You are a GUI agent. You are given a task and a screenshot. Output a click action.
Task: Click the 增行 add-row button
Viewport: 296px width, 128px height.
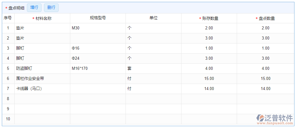[x=34, y=8]
